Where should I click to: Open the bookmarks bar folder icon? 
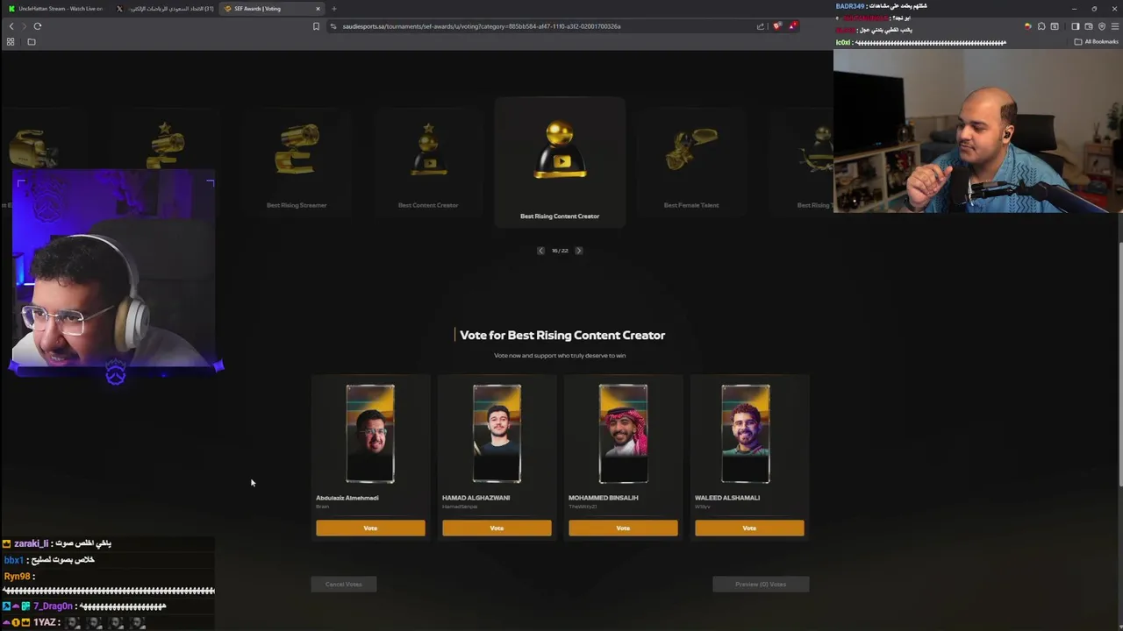[32, 41]
